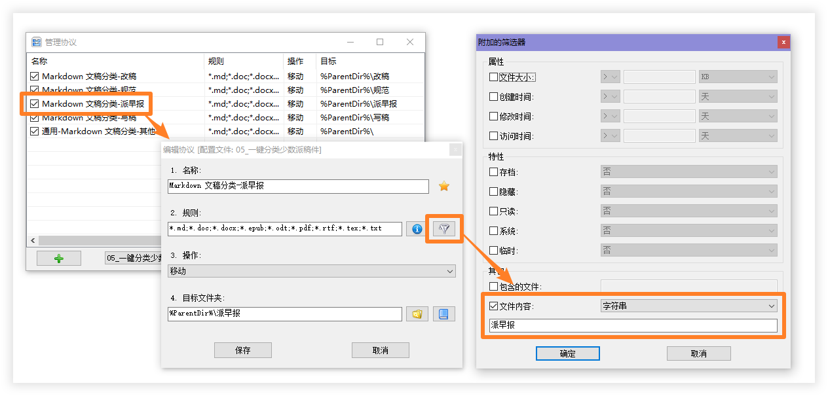Uncheck the 文件内容 checkbox
828x396 pixels.
coord(494,306)
